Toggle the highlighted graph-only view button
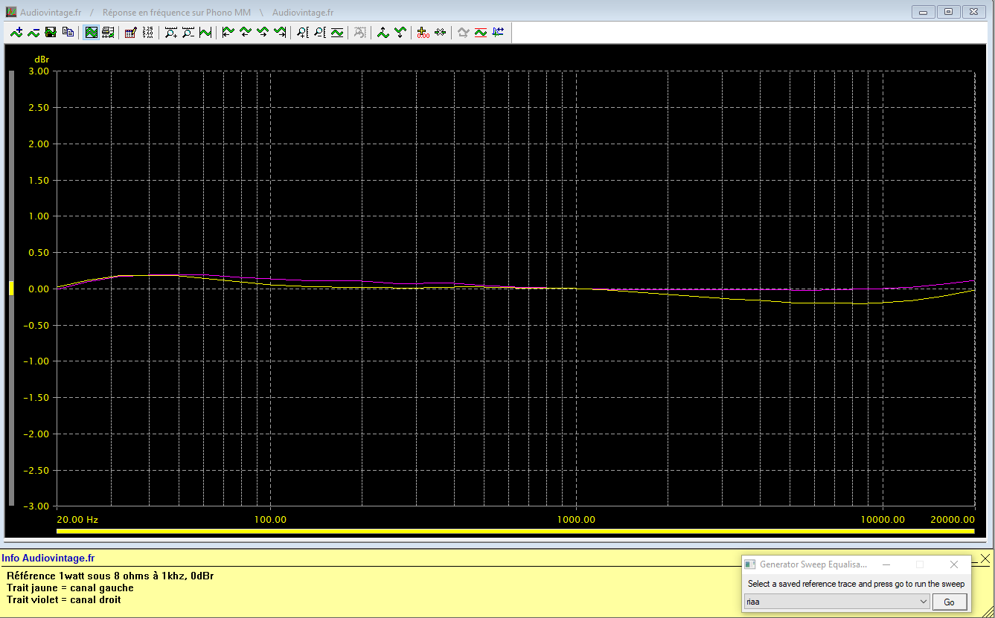This screenshot has width=995, height=618. (91, 32)
